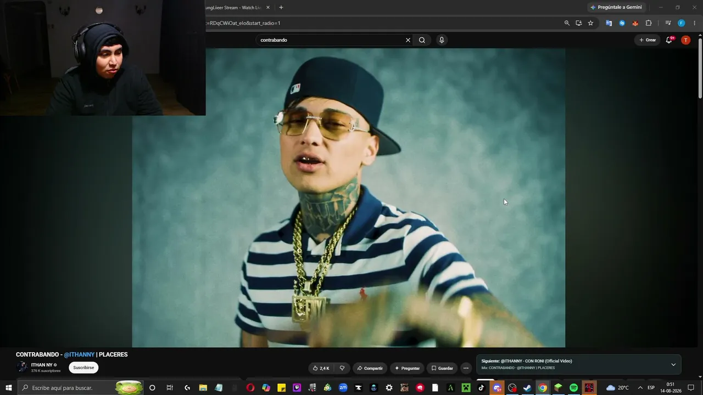
Task: Start voice search with the microphone icon
Action: click(442, 40)
